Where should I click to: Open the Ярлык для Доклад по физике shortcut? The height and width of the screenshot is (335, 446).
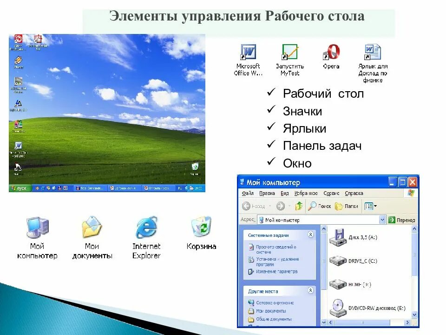pyautogui.click(x=373, y=52)
